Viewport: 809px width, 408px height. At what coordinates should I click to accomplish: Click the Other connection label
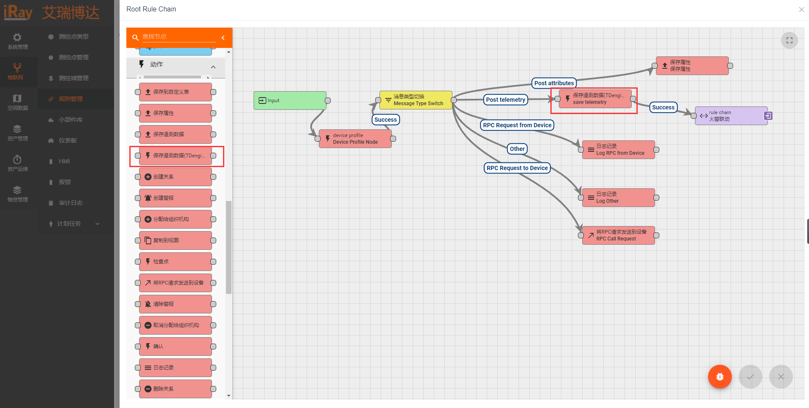click(517, 149)
